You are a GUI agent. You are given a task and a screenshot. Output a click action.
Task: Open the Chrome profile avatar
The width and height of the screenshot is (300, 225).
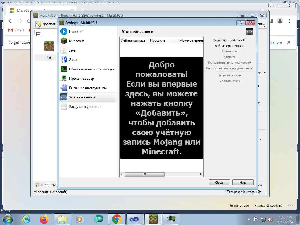280,21
